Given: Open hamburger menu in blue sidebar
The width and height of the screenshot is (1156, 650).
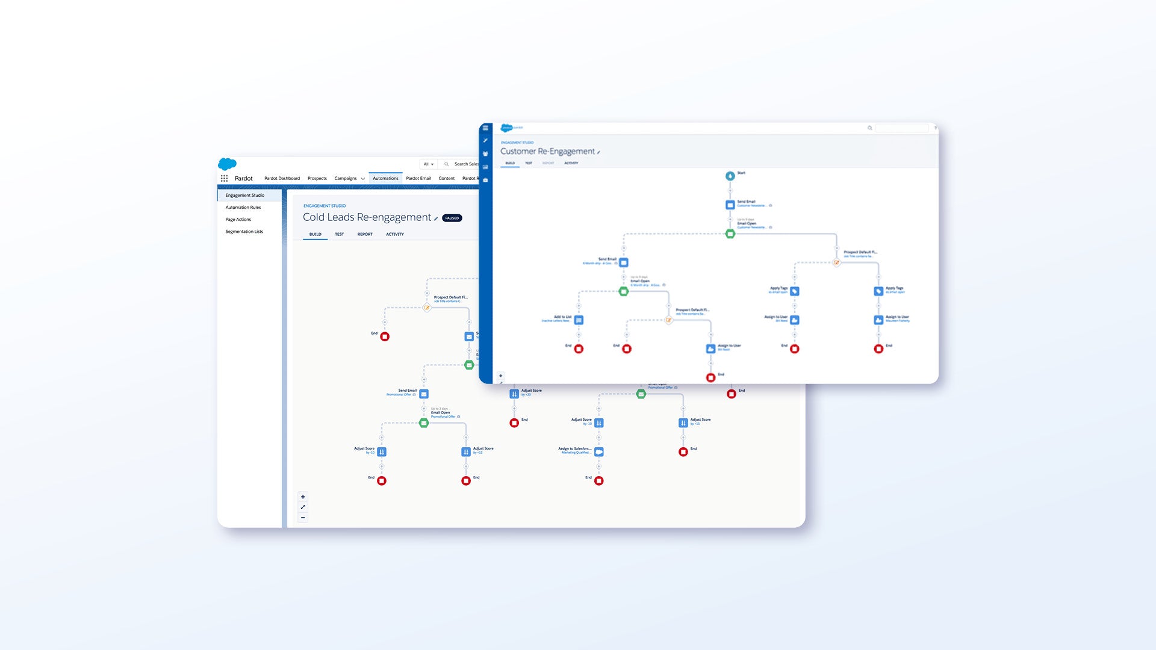Looking at the screenshot, I should (485, 128).
